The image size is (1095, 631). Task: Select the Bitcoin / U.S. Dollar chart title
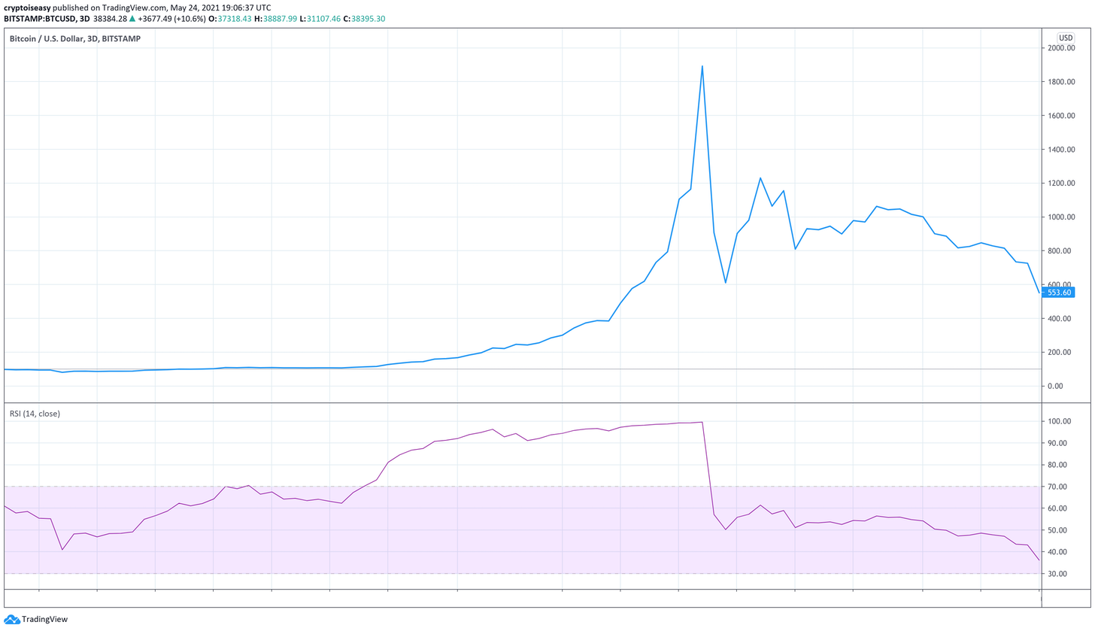pyautogui.click(x=74, y=38)
